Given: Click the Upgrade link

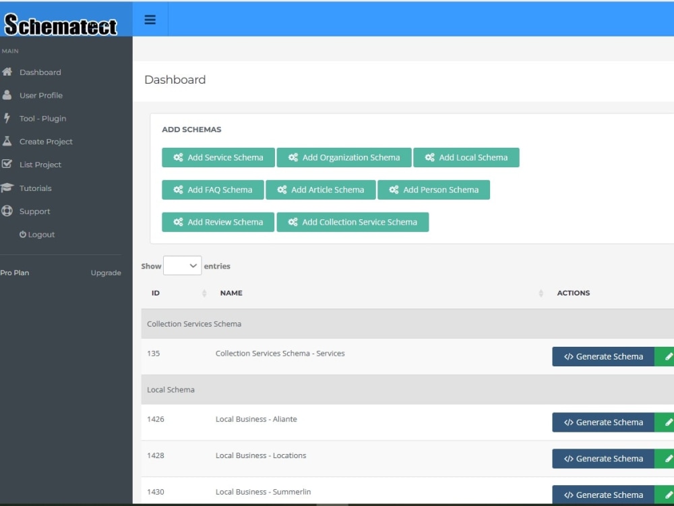Looking at the screenshot, I should click(x=106, y=273).
